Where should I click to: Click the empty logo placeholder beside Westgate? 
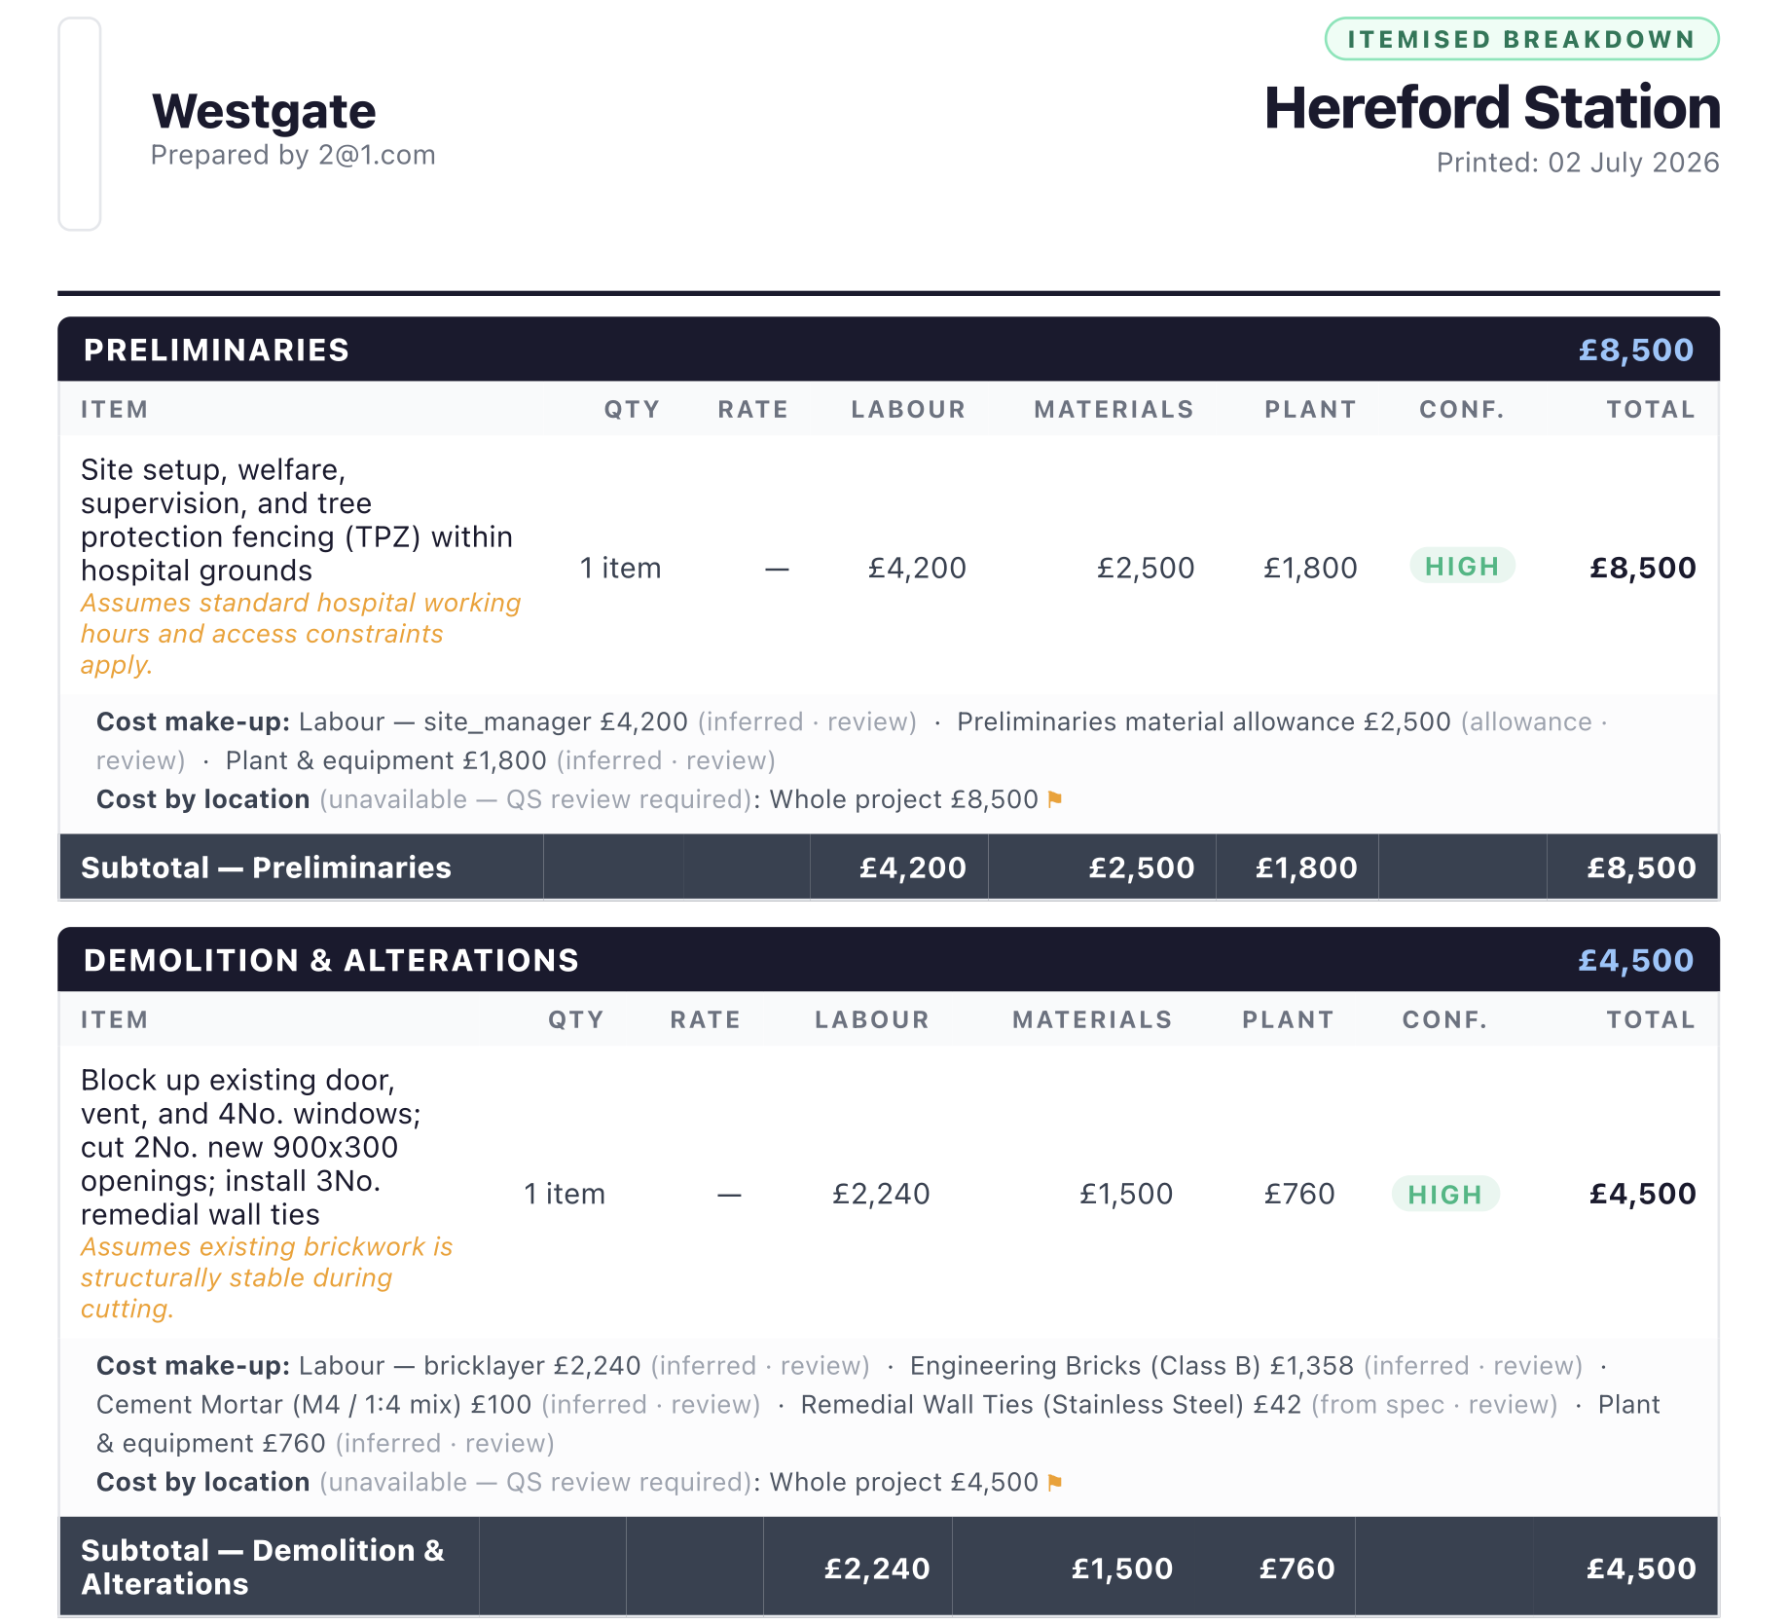point(80,124)
